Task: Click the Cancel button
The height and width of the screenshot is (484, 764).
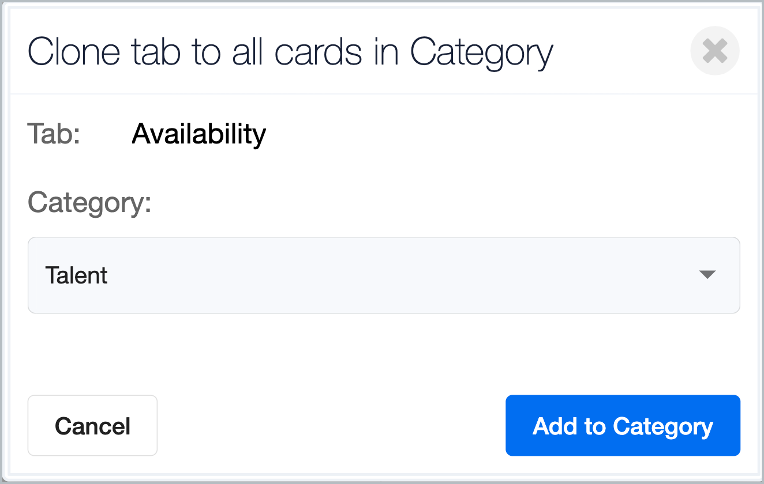Action: coord(92,426)
